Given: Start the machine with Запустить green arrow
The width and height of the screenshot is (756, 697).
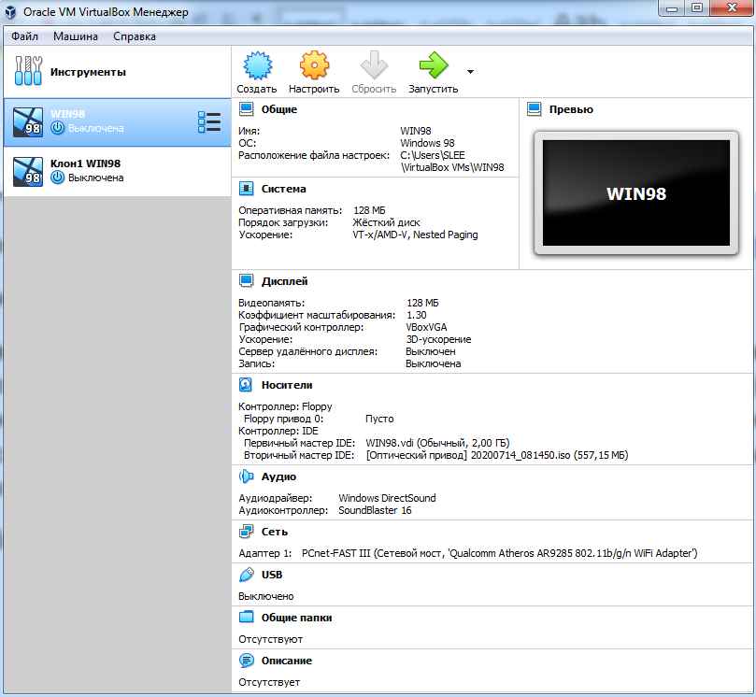Looking at the screenshot, I should pos(434,65).
